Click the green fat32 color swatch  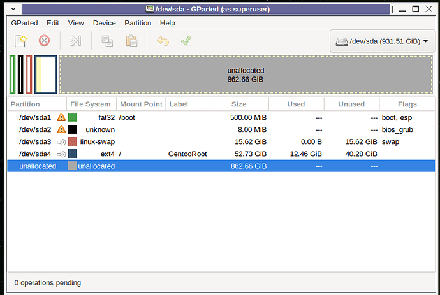tap(73, 117)
